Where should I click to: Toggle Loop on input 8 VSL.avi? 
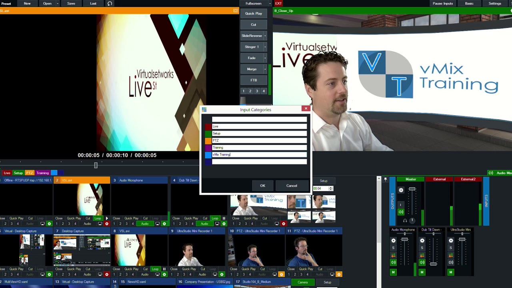click(x=155, y=269)
